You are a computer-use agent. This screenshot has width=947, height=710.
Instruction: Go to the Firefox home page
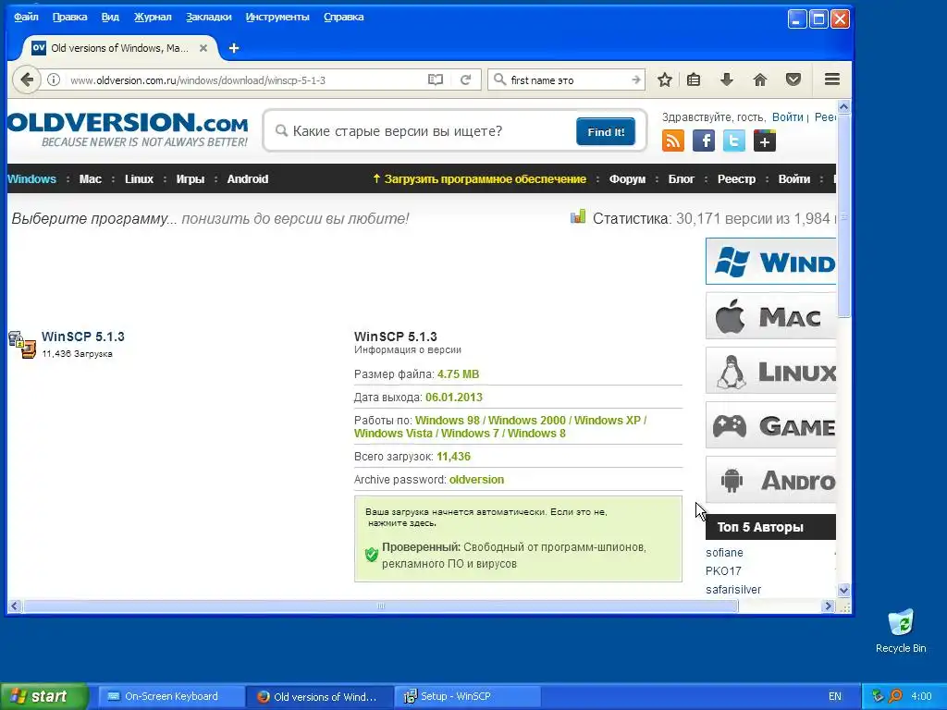coord(760,80)
